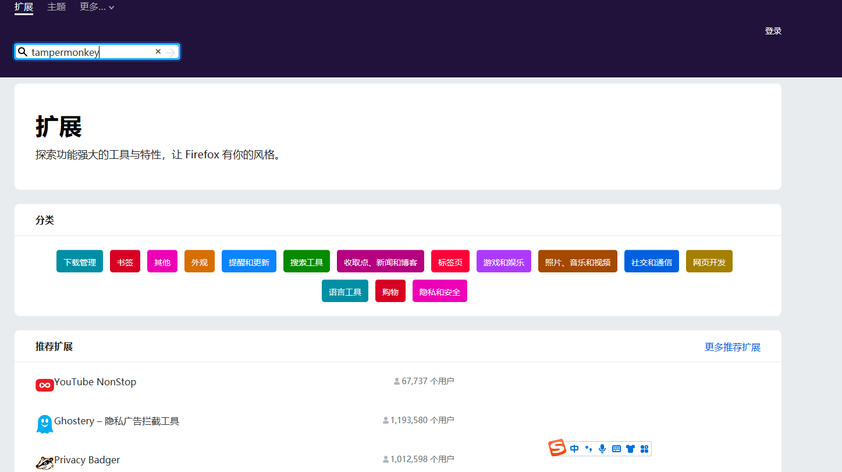Open the 其他 category
Image resolution: width=842 pixels, height=472 pixels.
[x=162, y=261]
